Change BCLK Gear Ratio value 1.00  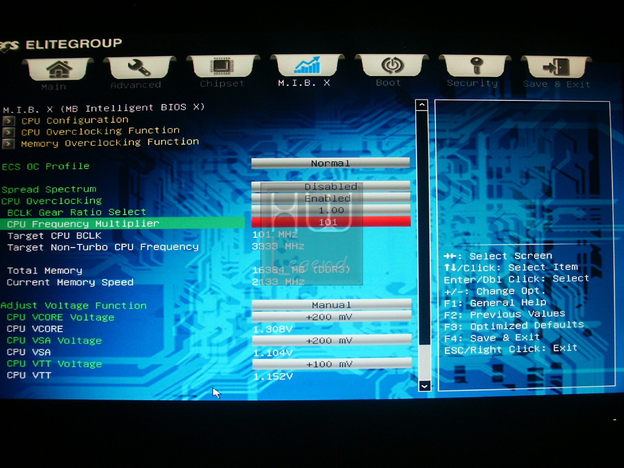331,210
